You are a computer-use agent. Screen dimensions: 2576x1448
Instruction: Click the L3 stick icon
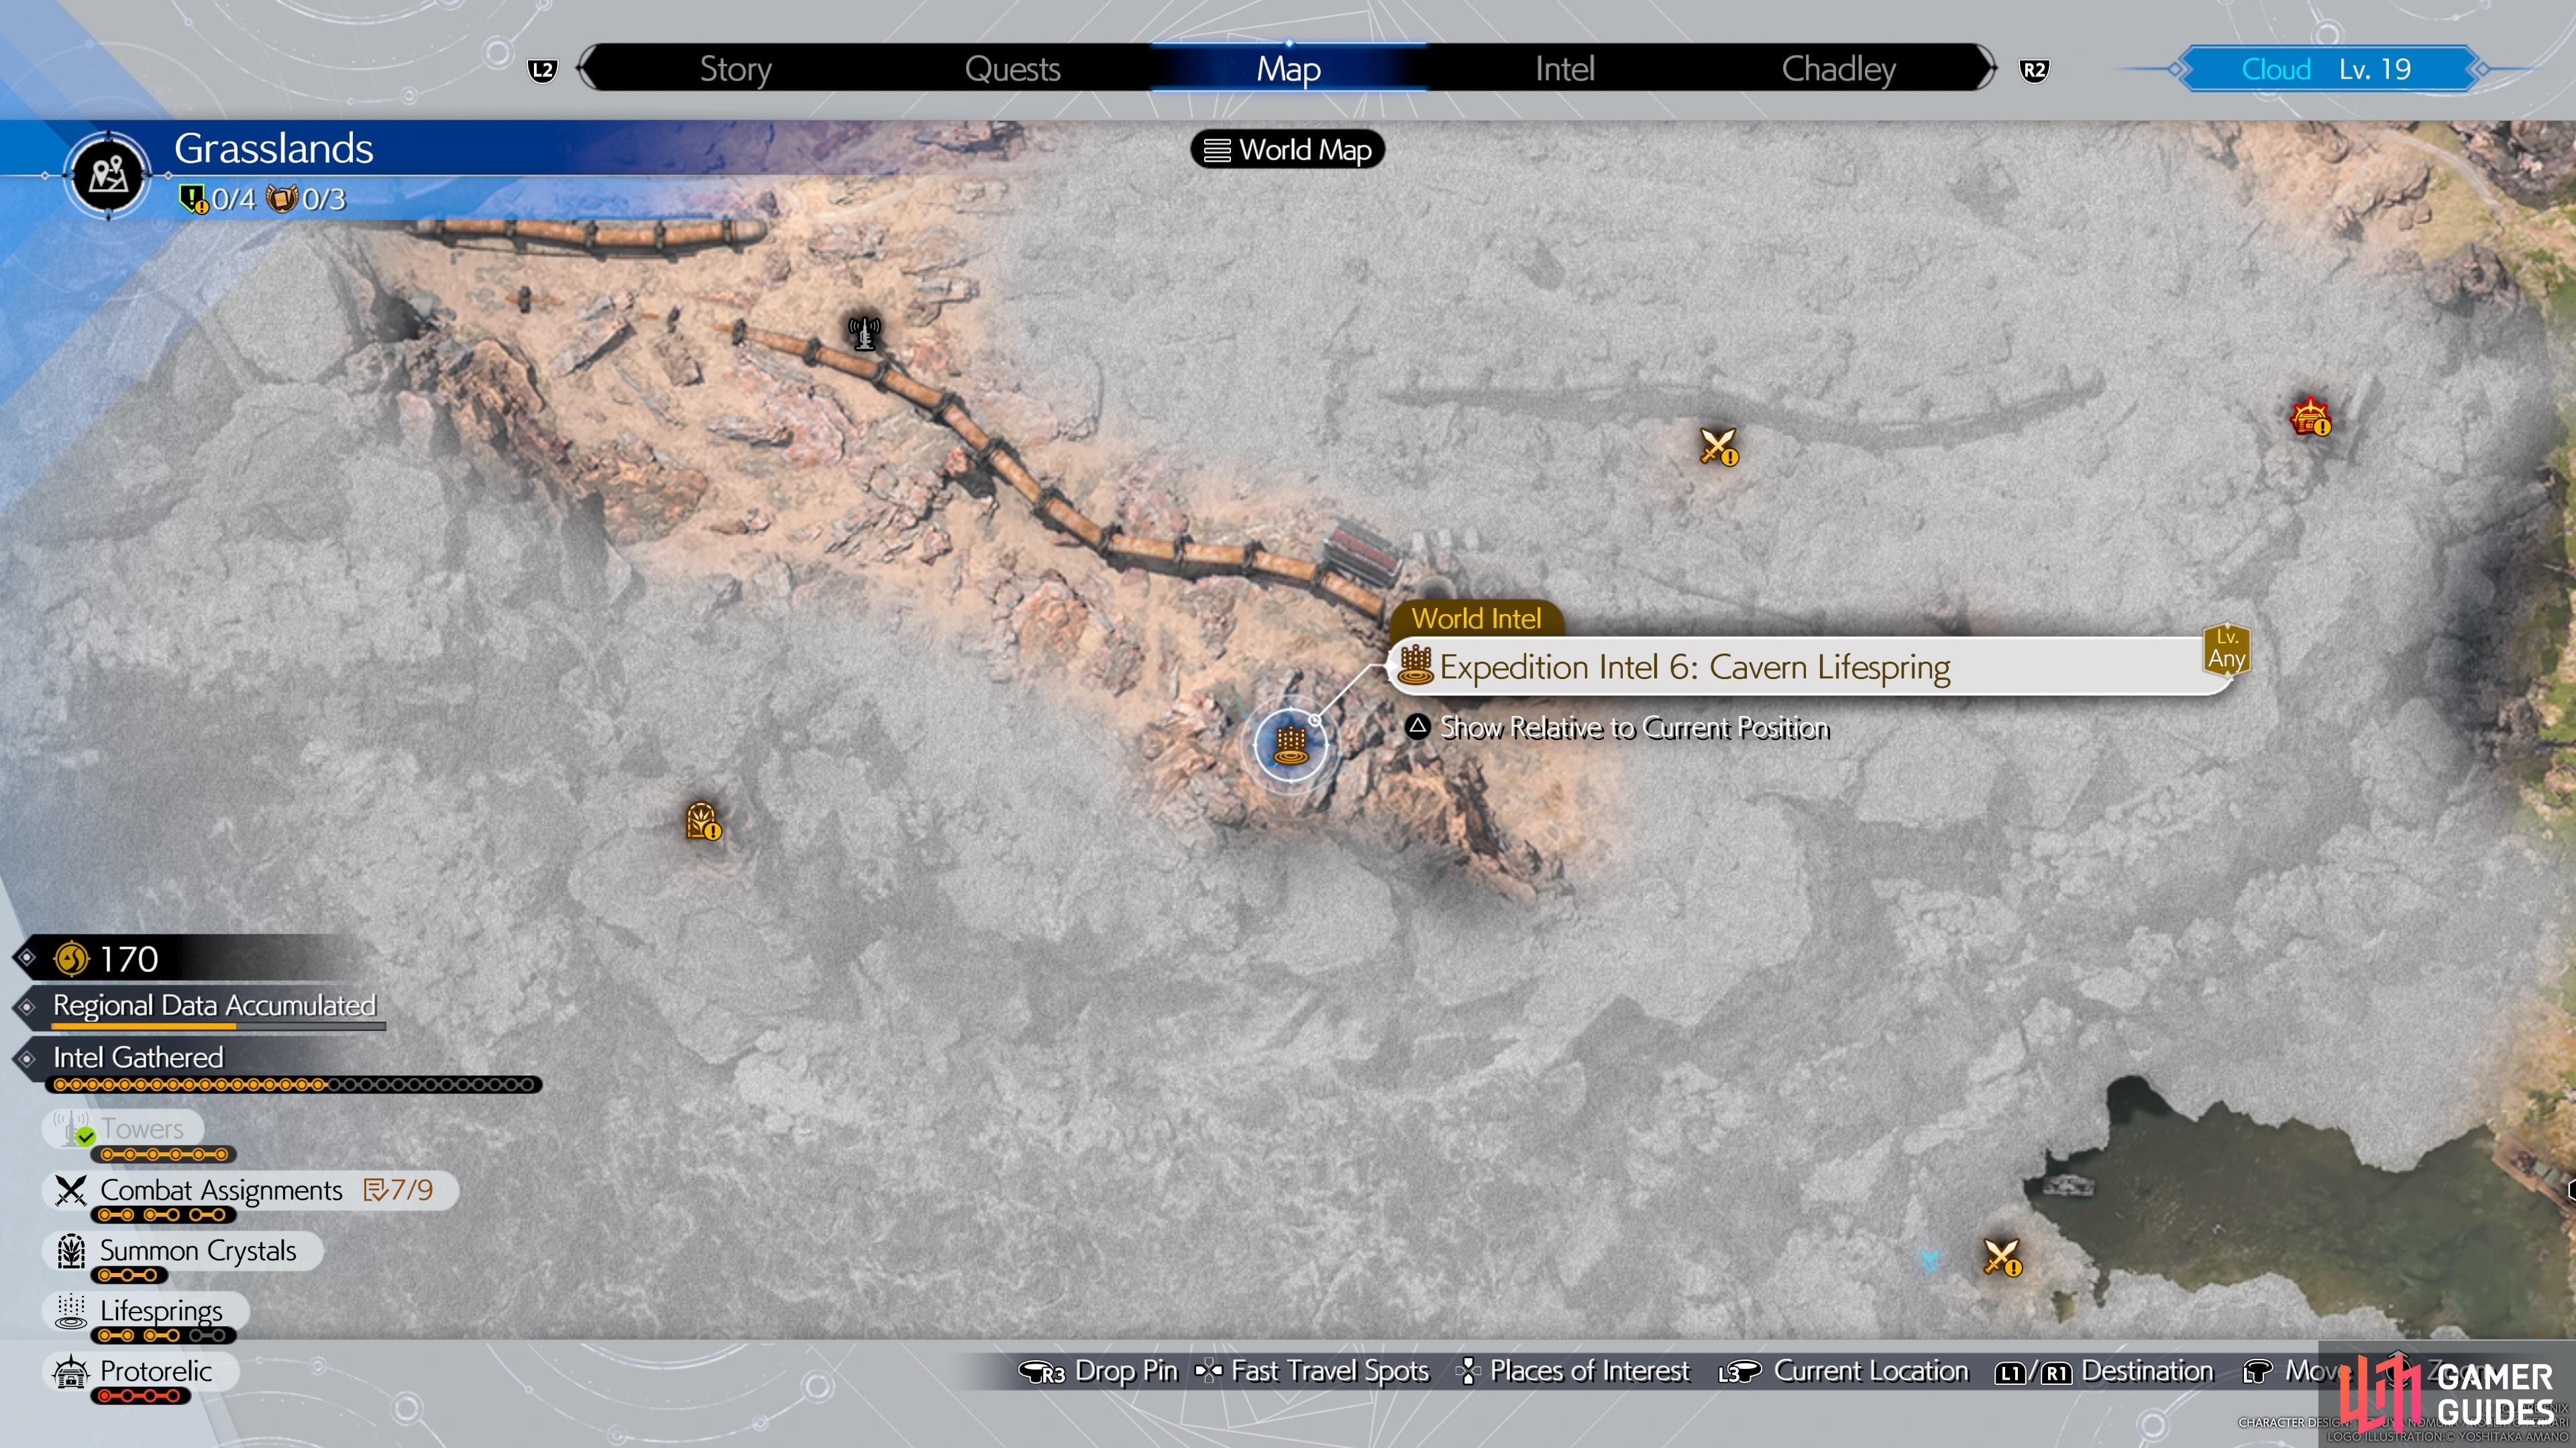click(1739, 1372)
